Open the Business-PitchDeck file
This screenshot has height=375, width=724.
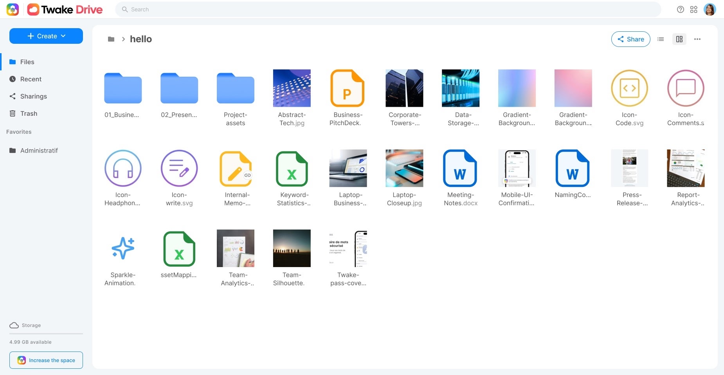click(348, 88)
